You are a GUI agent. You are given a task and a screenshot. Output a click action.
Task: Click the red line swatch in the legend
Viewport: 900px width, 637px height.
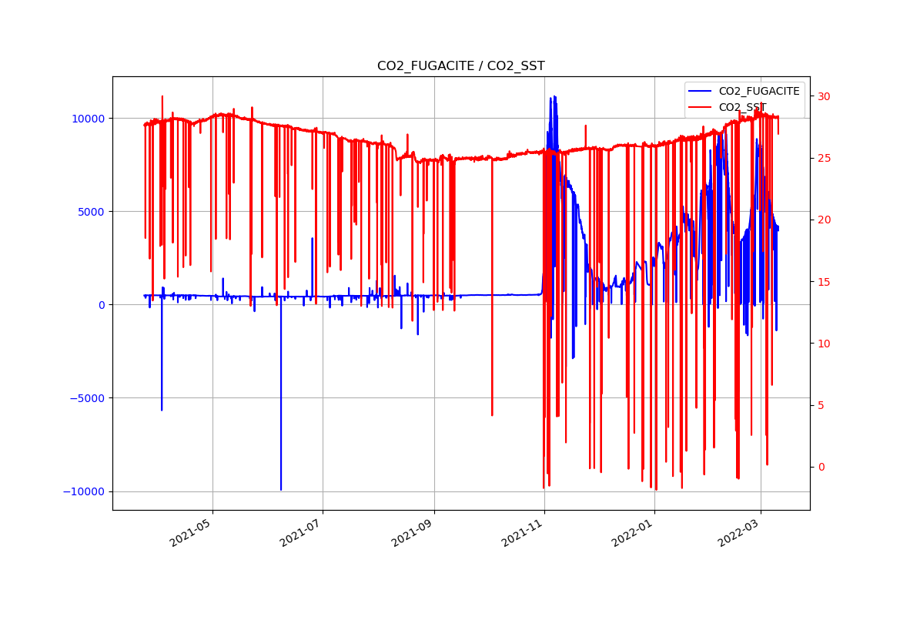point(700,107)
